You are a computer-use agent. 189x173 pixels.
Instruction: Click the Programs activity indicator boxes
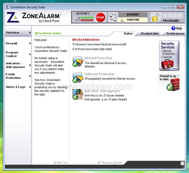point(172,16)
